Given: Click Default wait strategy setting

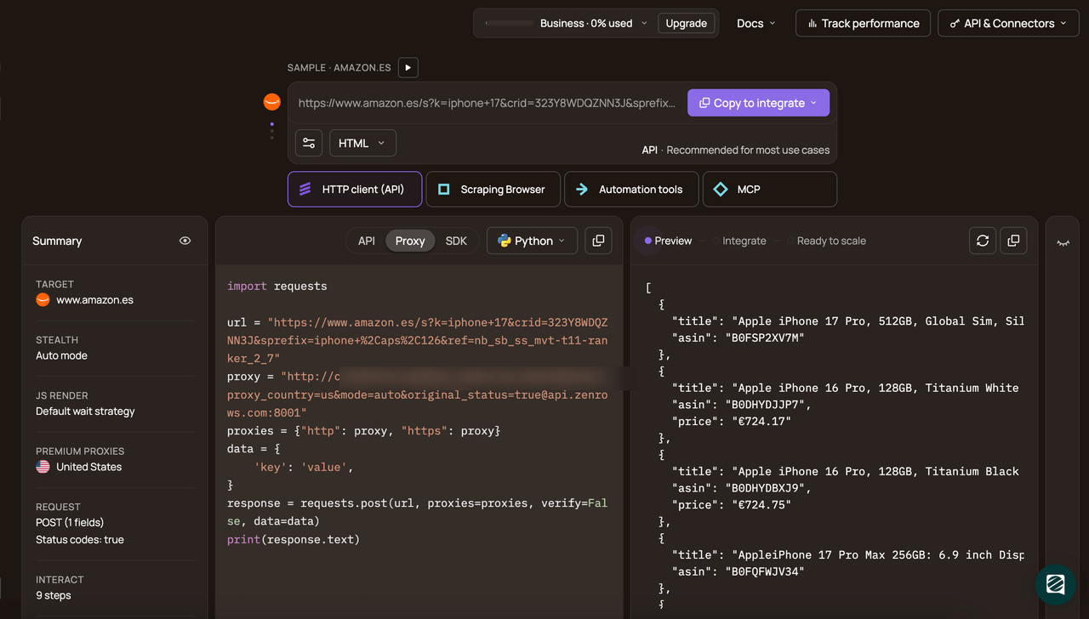Looking at the screenshot, I should pyautogui.click(x=85, y=412).
